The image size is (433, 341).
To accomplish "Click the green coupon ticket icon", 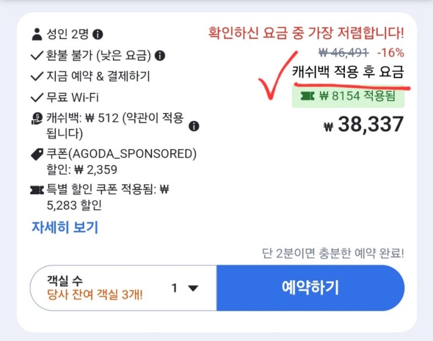I will [x=305, y=97].
